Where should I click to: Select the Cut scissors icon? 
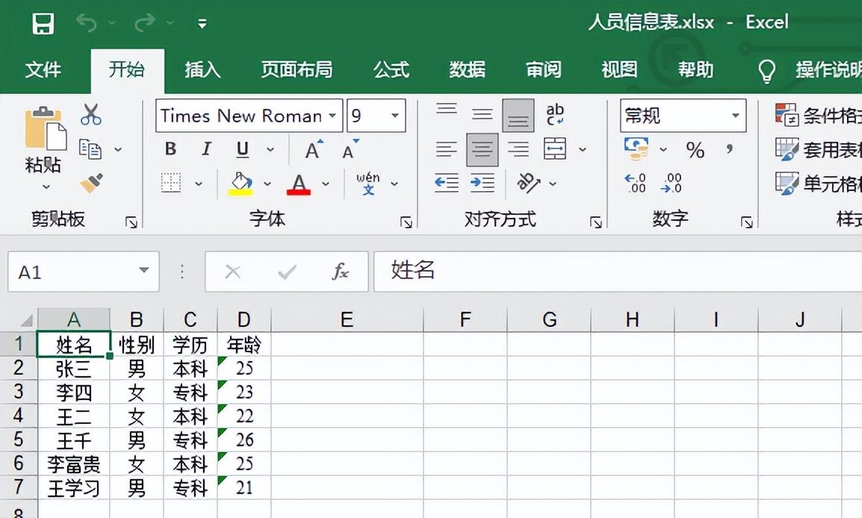[91, 112]
